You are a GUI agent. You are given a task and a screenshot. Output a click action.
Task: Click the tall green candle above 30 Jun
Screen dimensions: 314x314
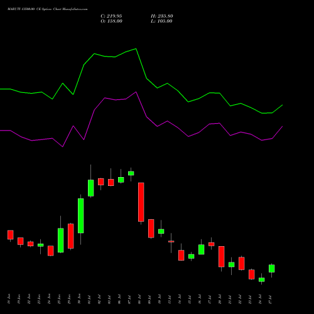coord(81,215)
